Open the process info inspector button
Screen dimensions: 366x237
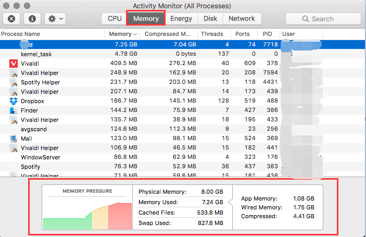point(32,19)
